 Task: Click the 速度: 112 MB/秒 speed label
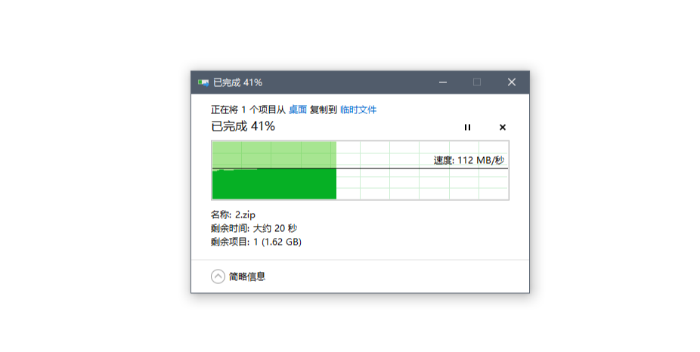[469, 161]
